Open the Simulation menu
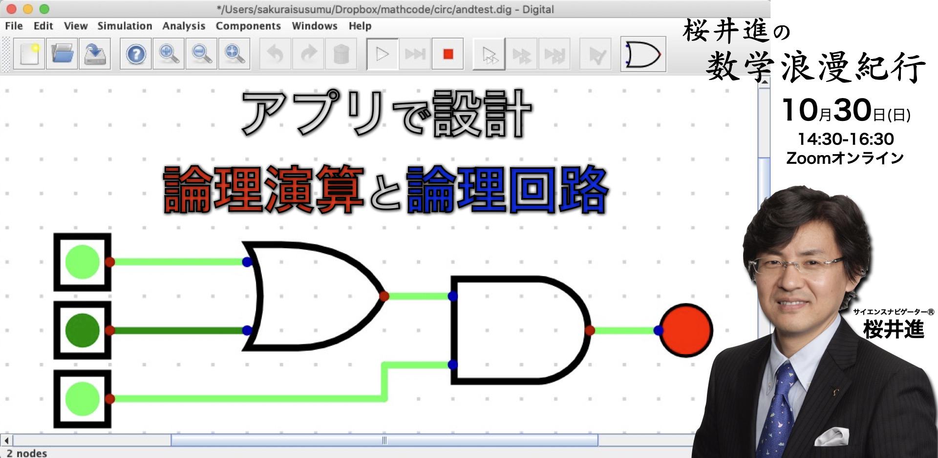 (125, 26)
